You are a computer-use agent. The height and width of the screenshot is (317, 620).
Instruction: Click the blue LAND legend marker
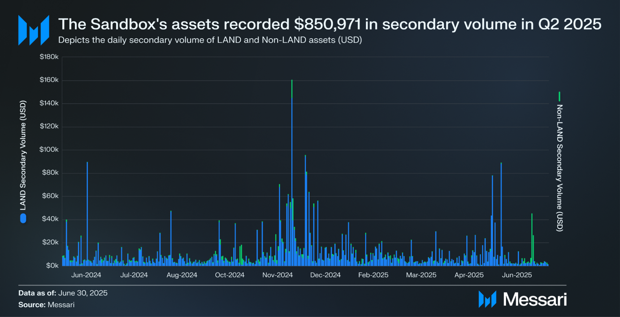[23, 218]
